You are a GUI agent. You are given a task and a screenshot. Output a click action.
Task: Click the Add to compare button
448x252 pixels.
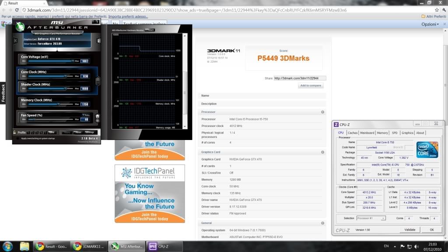310,86
